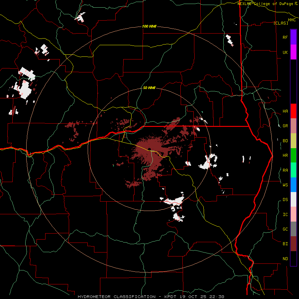This screenshot has width=299, height=299.
Task: Click the HA legend label
Action: coord(285,111)
